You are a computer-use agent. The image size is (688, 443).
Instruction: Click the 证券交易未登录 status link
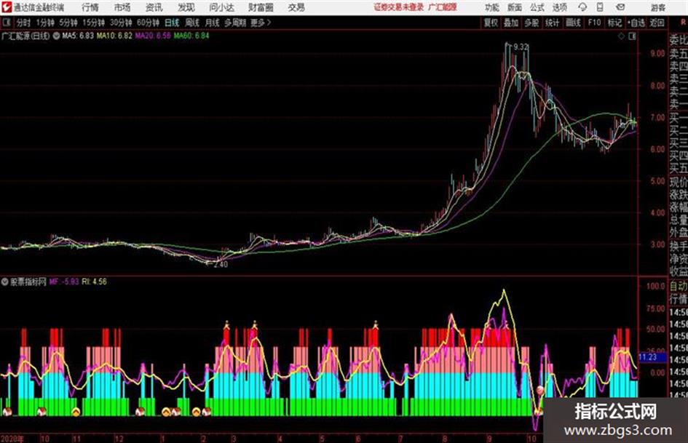(x=399, y=7)
